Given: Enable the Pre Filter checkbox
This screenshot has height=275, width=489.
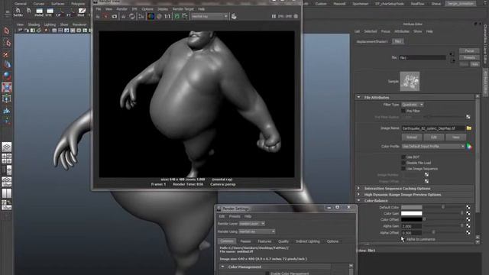Looking at the screenshot, I should pos(403,111).
